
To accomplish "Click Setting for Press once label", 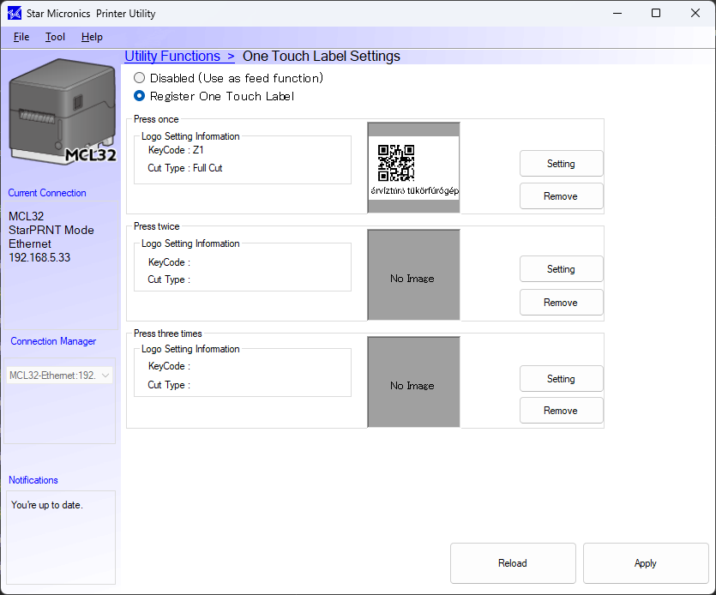I will click(561, 164).
